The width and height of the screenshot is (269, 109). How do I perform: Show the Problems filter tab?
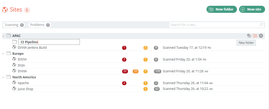(x=40, y=25)
